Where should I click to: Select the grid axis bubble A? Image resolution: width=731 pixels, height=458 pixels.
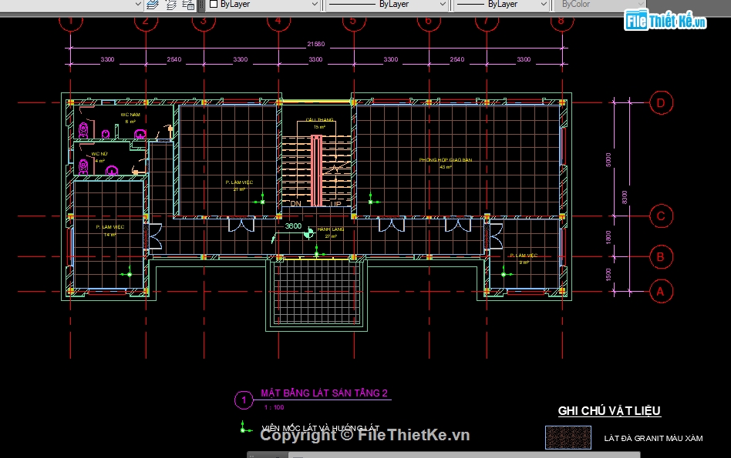click(x=661, y=292)
